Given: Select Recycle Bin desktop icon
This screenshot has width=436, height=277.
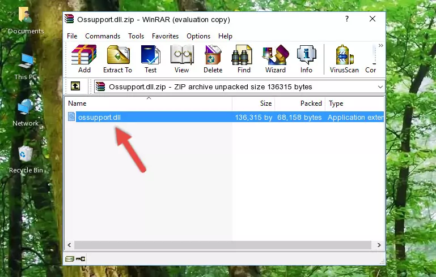Looking at the screenshot, I should [x=26, y=159].
